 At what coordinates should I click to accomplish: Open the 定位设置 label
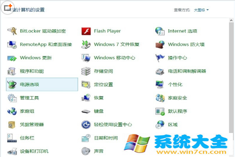click(x=103, y=85)
